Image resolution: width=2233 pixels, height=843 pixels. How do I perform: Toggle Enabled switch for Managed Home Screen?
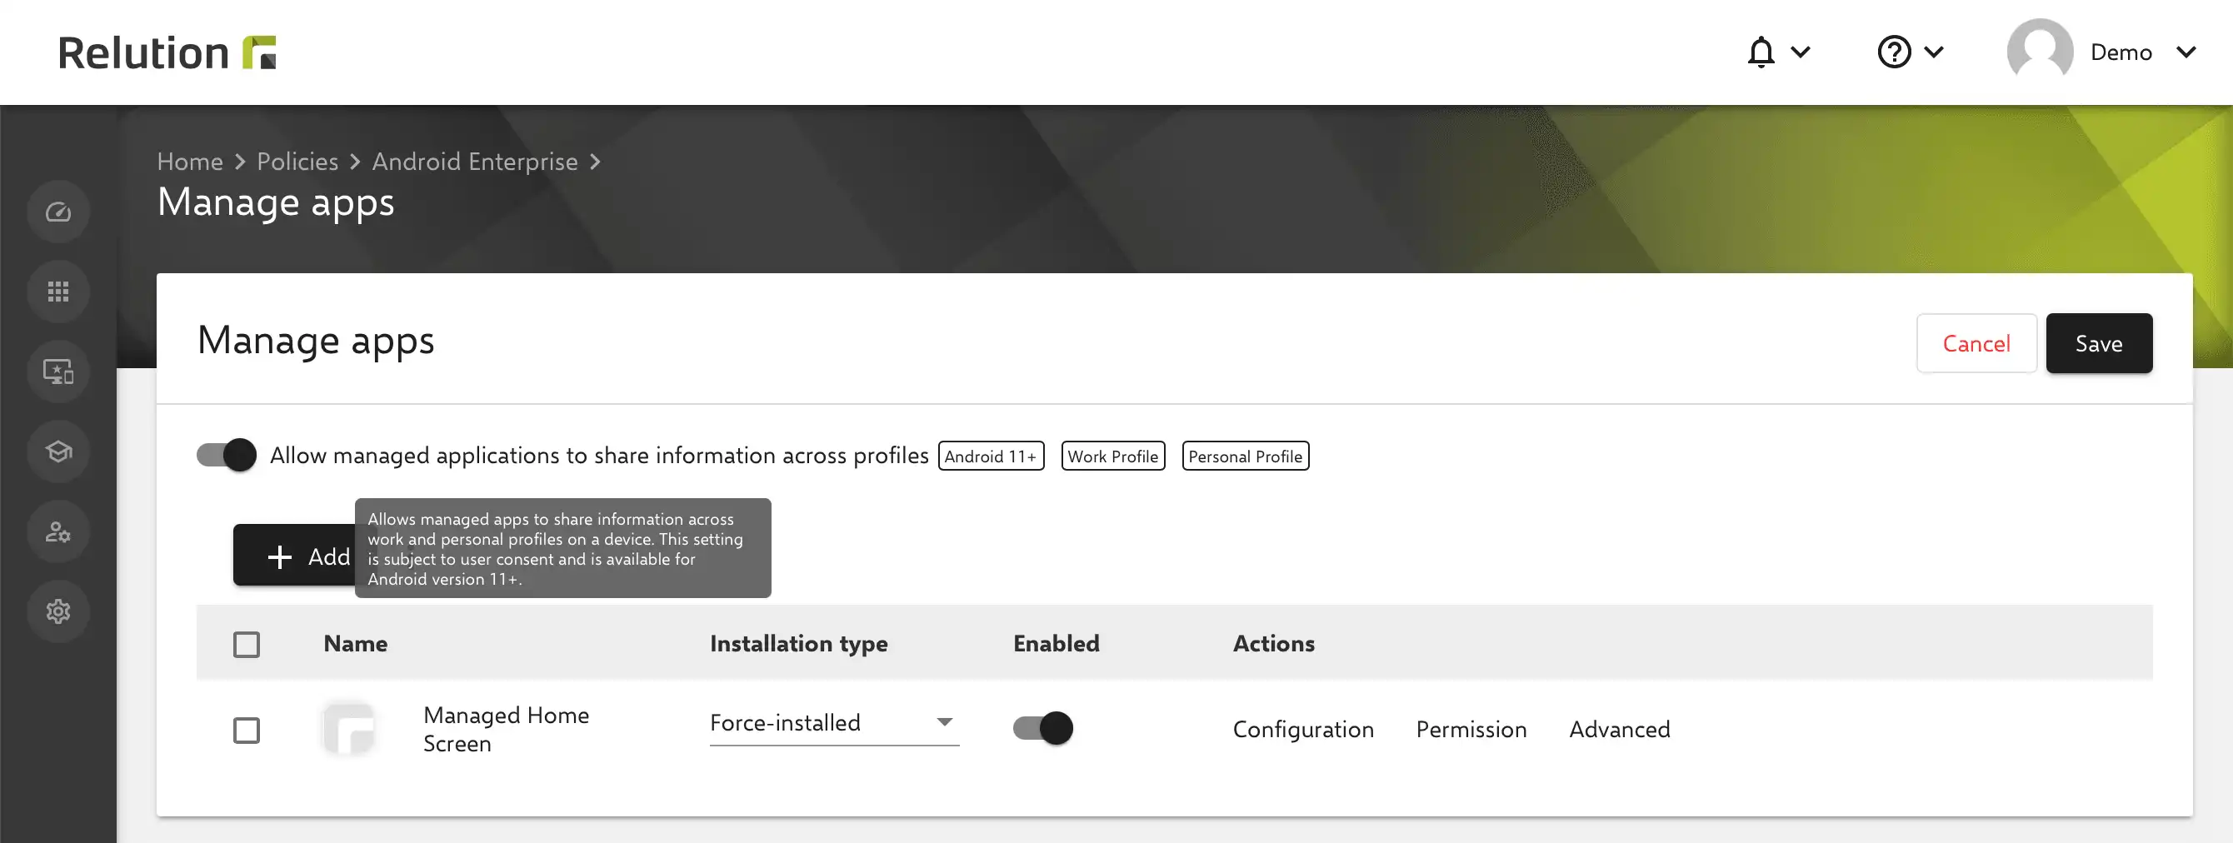point(1043,728)
